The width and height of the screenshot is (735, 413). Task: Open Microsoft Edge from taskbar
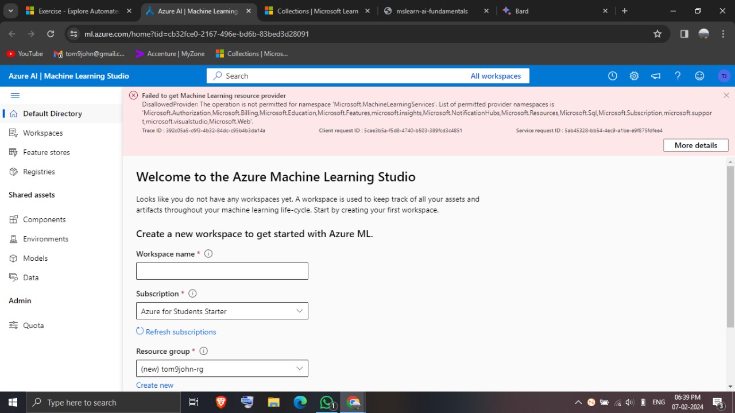point(300,403)
